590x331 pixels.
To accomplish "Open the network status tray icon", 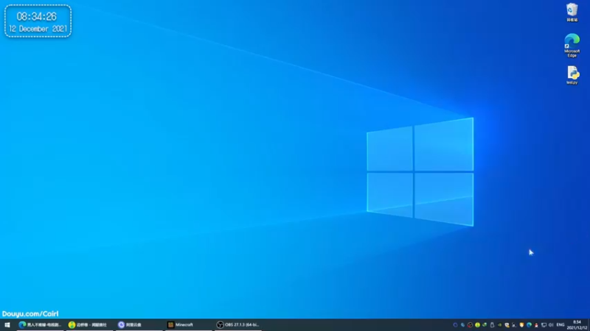I will [544, 325].
